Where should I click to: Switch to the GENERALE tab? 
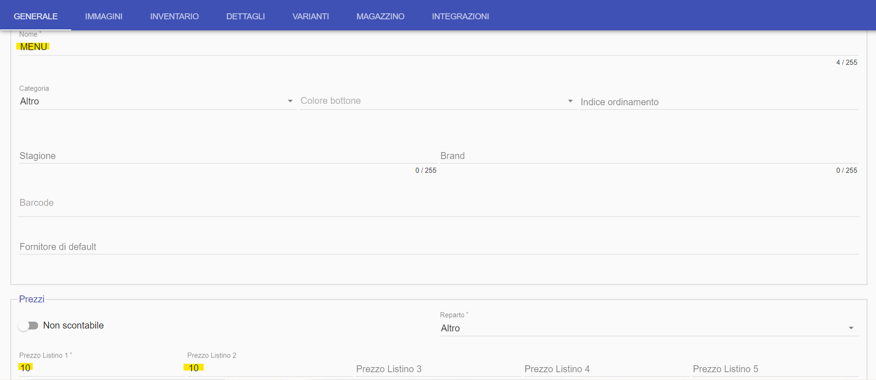tap(35, 16)
